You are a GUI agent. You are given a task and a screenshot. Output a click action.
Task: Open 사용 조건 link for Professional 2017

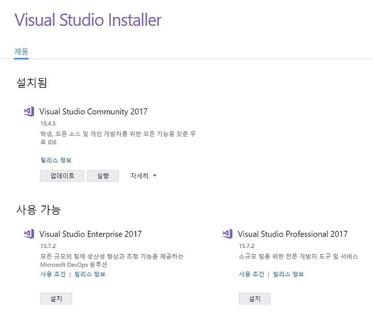click(251, 274)
